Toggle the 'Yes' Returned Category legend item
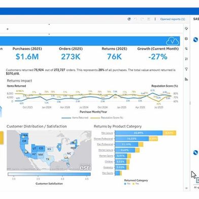The height and width of the screenshot is (199, 199). click(136, 184)
